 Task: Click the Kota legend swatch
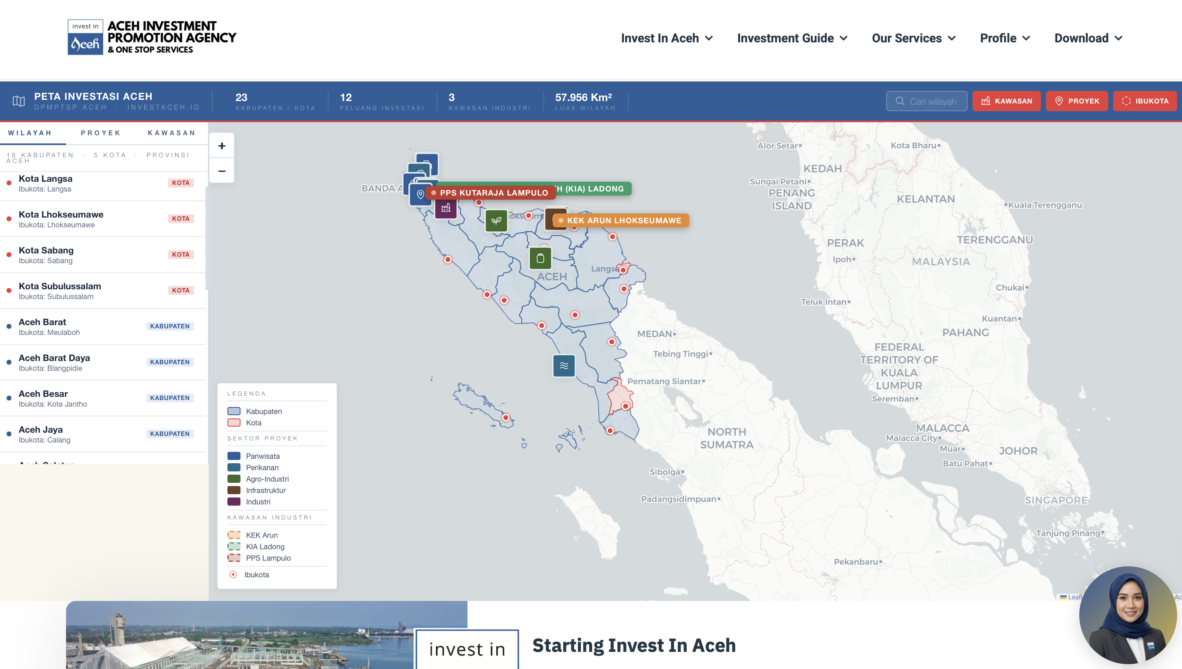pos(234,423)
